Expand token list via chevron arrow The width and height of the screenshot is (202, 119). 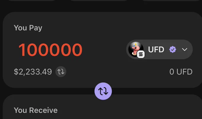(x=184, y=50)
